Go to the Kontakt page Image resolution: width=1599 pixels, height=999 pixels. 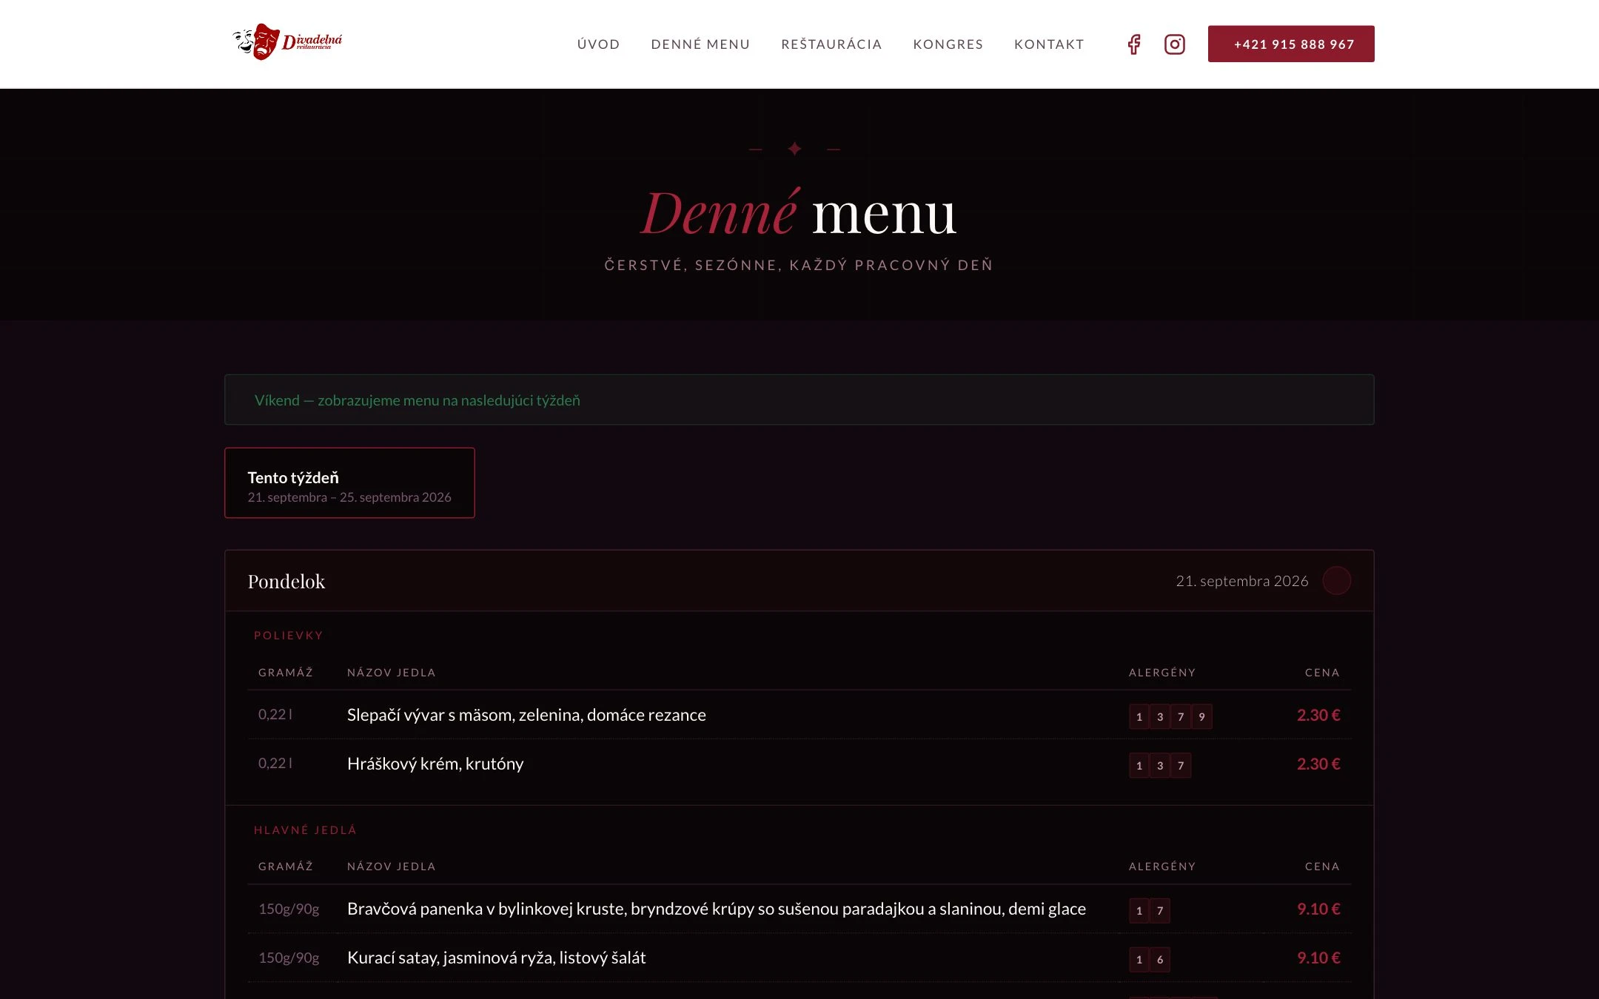click(1049, 44)
